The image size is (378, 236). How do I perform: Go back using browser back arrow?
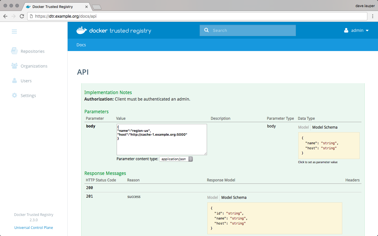5,16
